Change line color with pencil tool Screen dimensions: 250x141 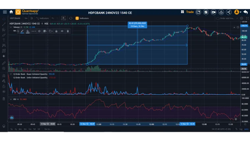[22, 31]
